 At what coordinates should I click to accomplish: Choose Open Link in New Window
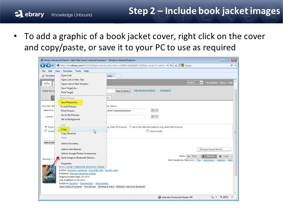pos(75,84)
